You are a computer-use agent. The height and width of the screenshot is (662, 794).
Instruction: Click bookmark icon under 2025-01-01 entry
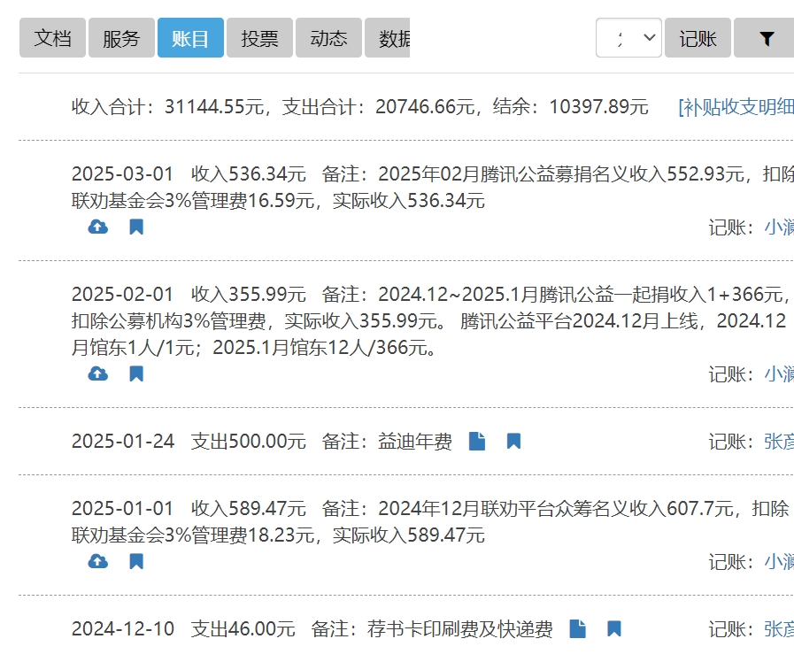(136, 562)
